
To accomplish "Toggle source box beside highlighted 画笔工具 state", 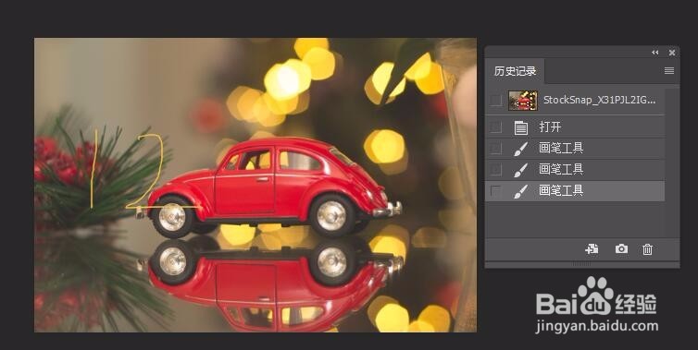I will tap(495, 191).
